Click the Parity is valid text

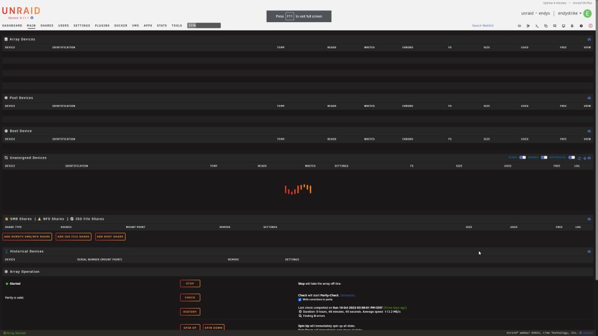[14, 298]
